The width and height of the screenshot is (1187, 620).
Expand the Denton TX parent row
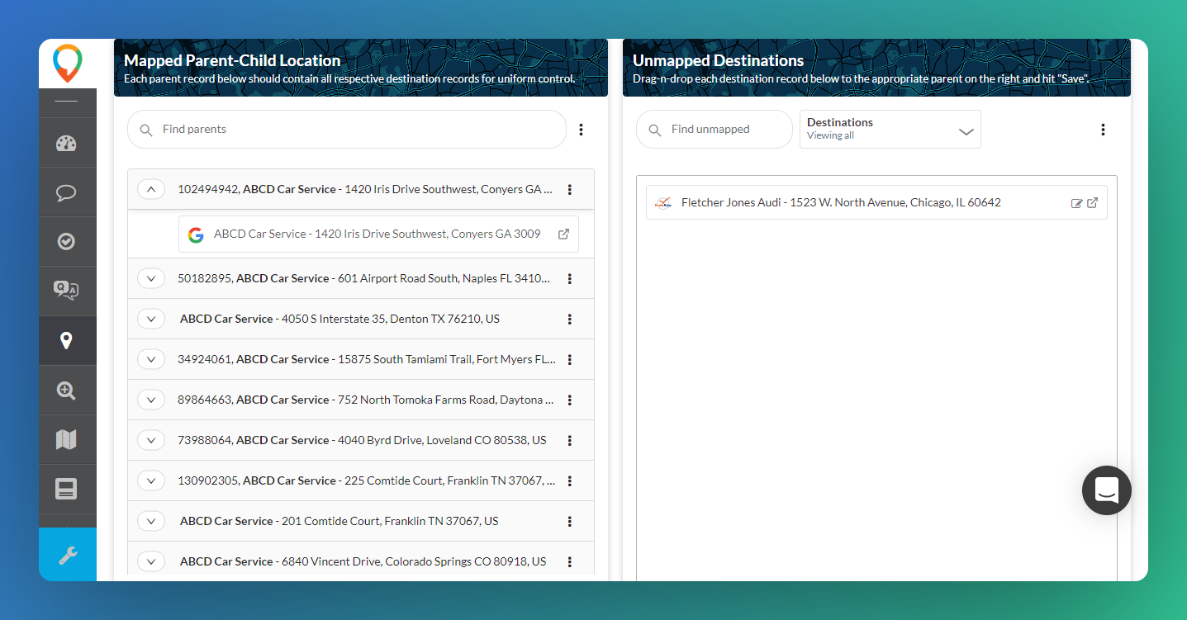(151, 319)
